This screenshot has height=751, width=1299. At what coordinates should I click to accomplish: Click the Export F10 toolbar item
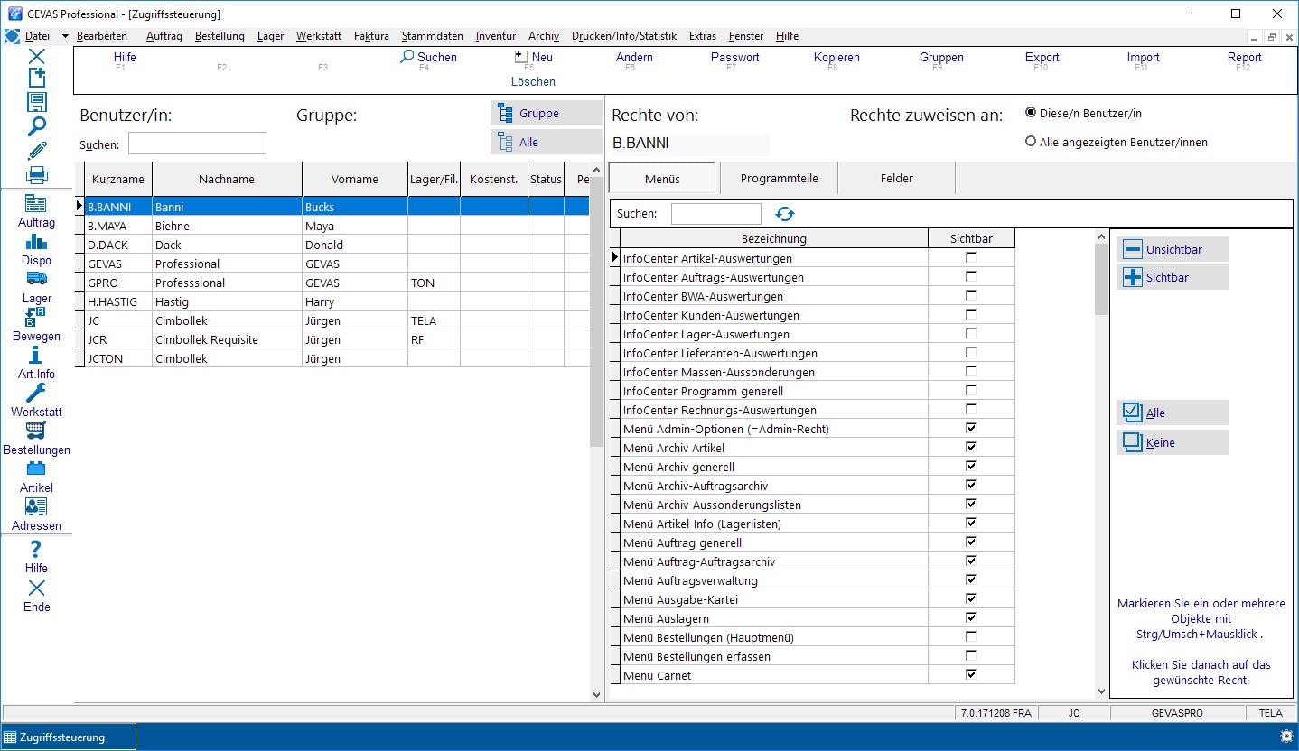1042,57
